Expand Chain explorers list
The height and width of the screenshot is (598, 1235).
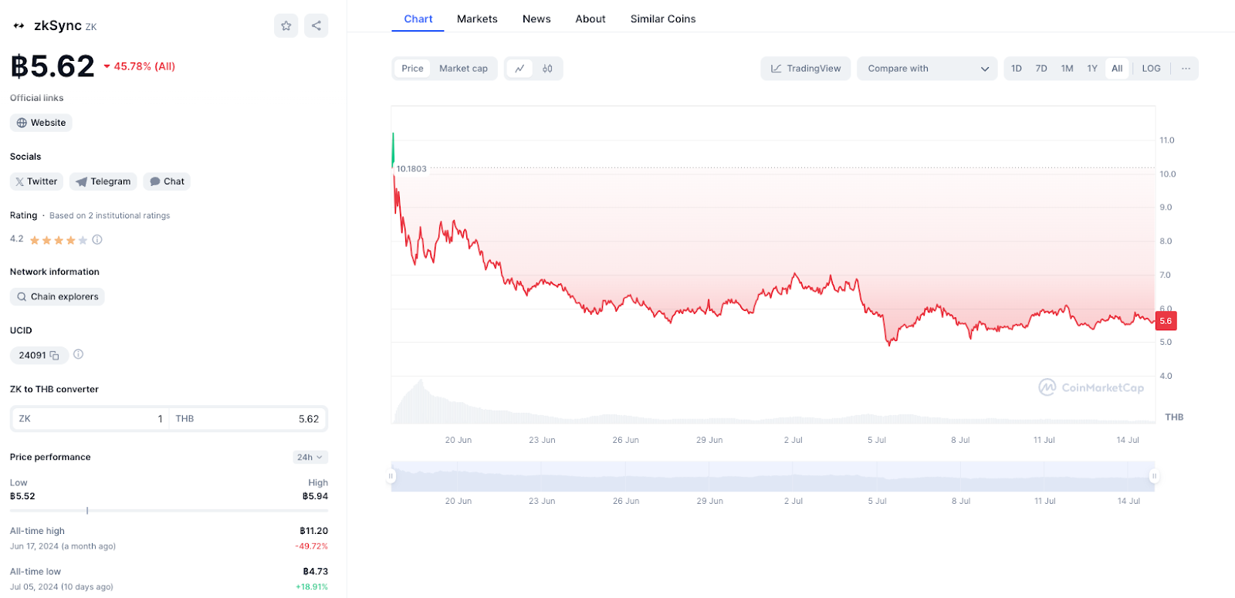tap(57, 297)
